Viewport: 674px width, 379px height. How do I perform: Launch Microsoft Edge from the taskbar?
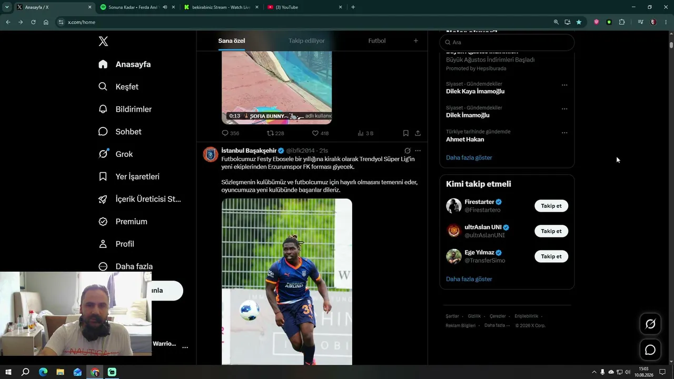pos(43,372)
